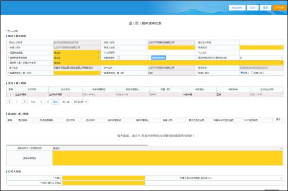This screenshot has height=191, width=288.
Task: Click the 附送资料 button
Action: point(237,8)
